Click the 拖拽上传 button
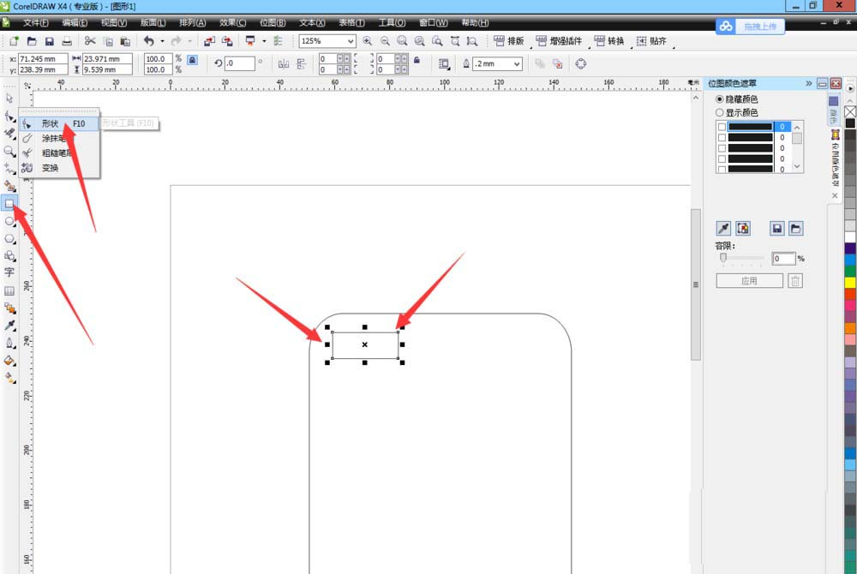This screenshot has width=857, height=574. [x=750, y=27]
